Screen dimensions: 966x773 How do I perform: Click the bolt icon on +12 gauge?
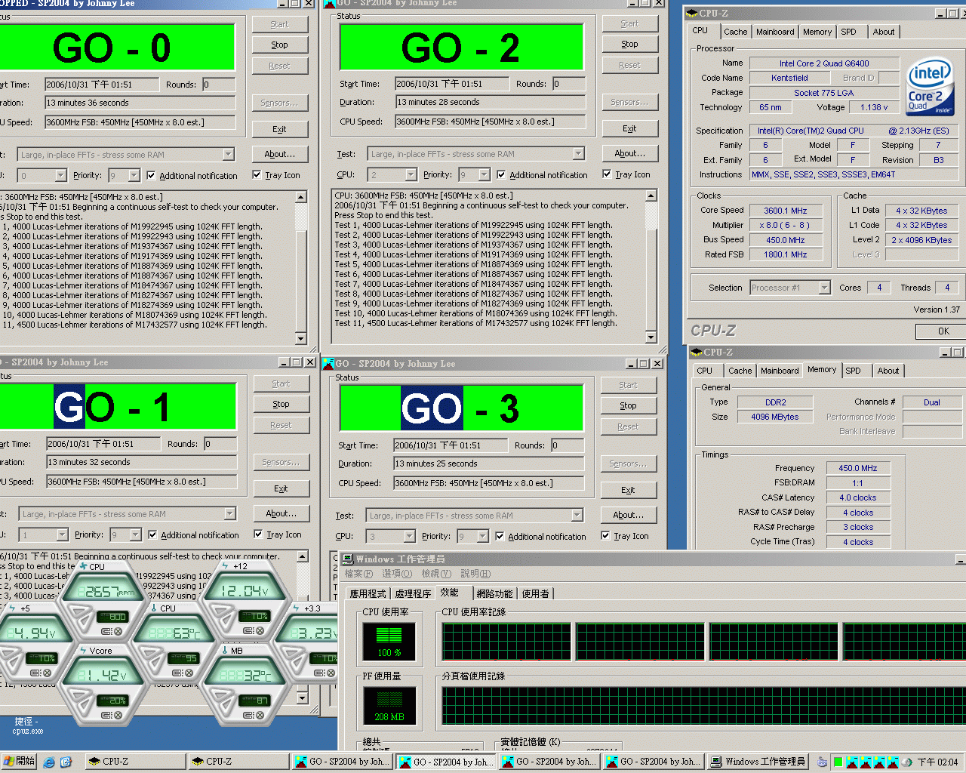tap(226, 565)
